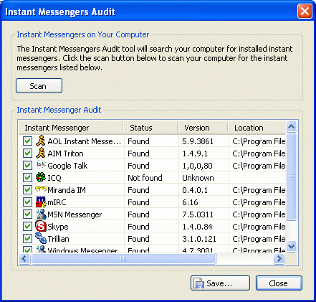Toggle the Google Talk checkbox
The height and width of the screenshot is (302, 316).
pos(27,166)
